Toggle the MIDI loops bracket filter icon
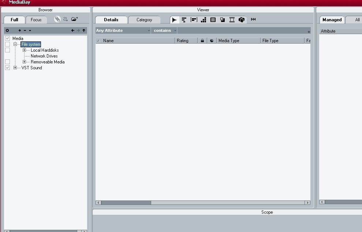The image size is (362, 232). pyautogui.click(x=194, y=20)
